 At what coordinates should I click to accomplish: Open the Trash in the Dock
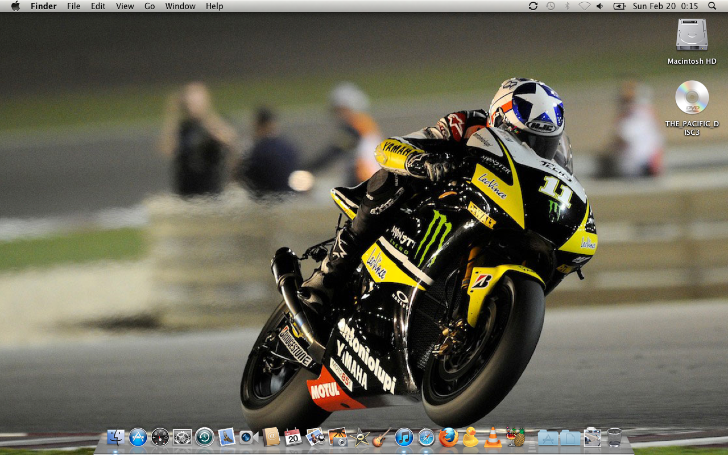[614, 437]
